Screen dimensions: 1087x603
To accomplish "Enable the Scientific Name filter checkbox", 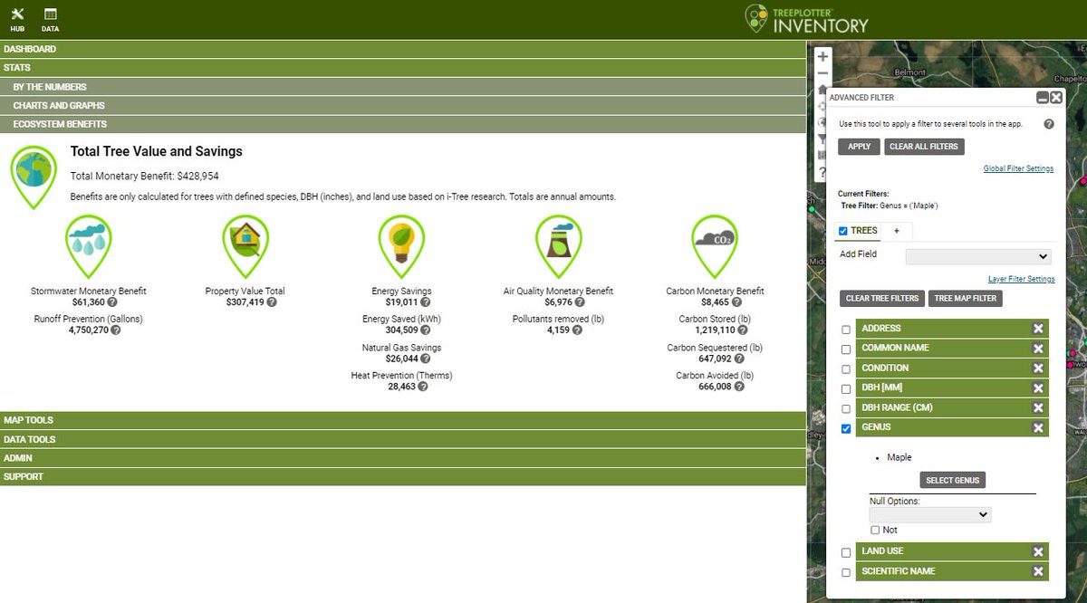I will point(846,572).
